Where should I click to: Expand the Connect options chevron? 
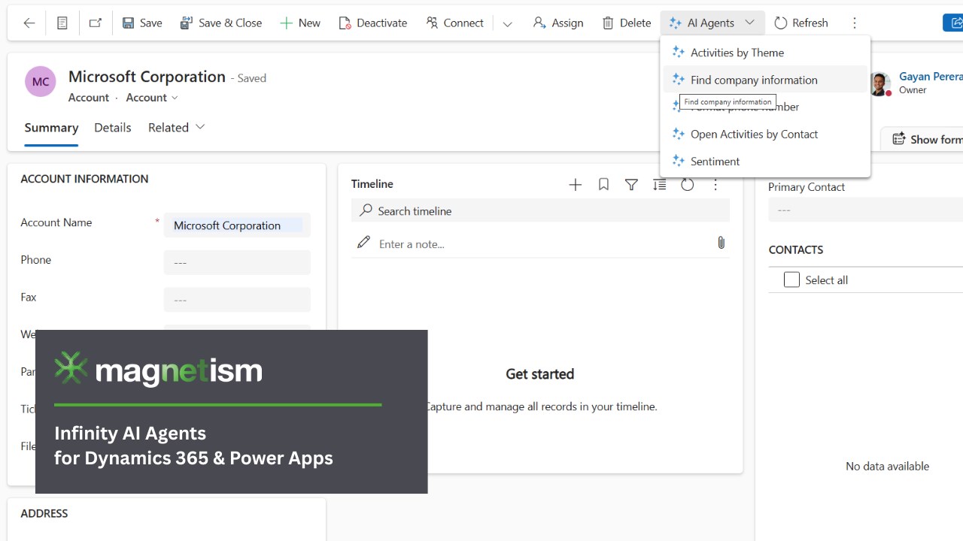tap(508, 23)
